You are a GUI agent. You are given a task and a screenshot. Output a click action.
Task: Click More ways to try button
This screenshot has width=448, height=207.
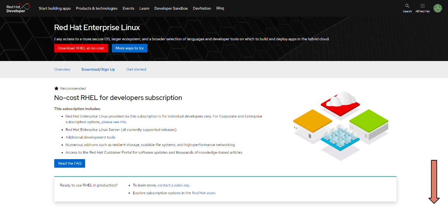(130, 48)
